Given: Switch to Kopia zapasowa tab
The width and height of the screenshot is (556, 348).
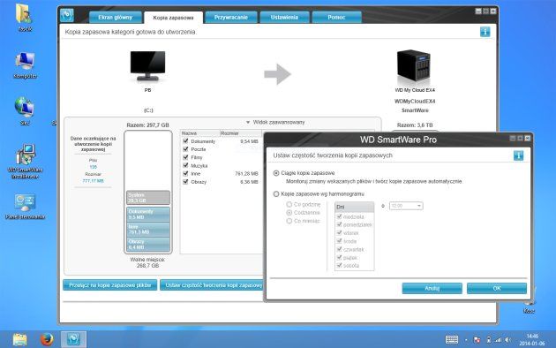Looking at the screenshot, I should pyautogui.click(x=173, y=18).
